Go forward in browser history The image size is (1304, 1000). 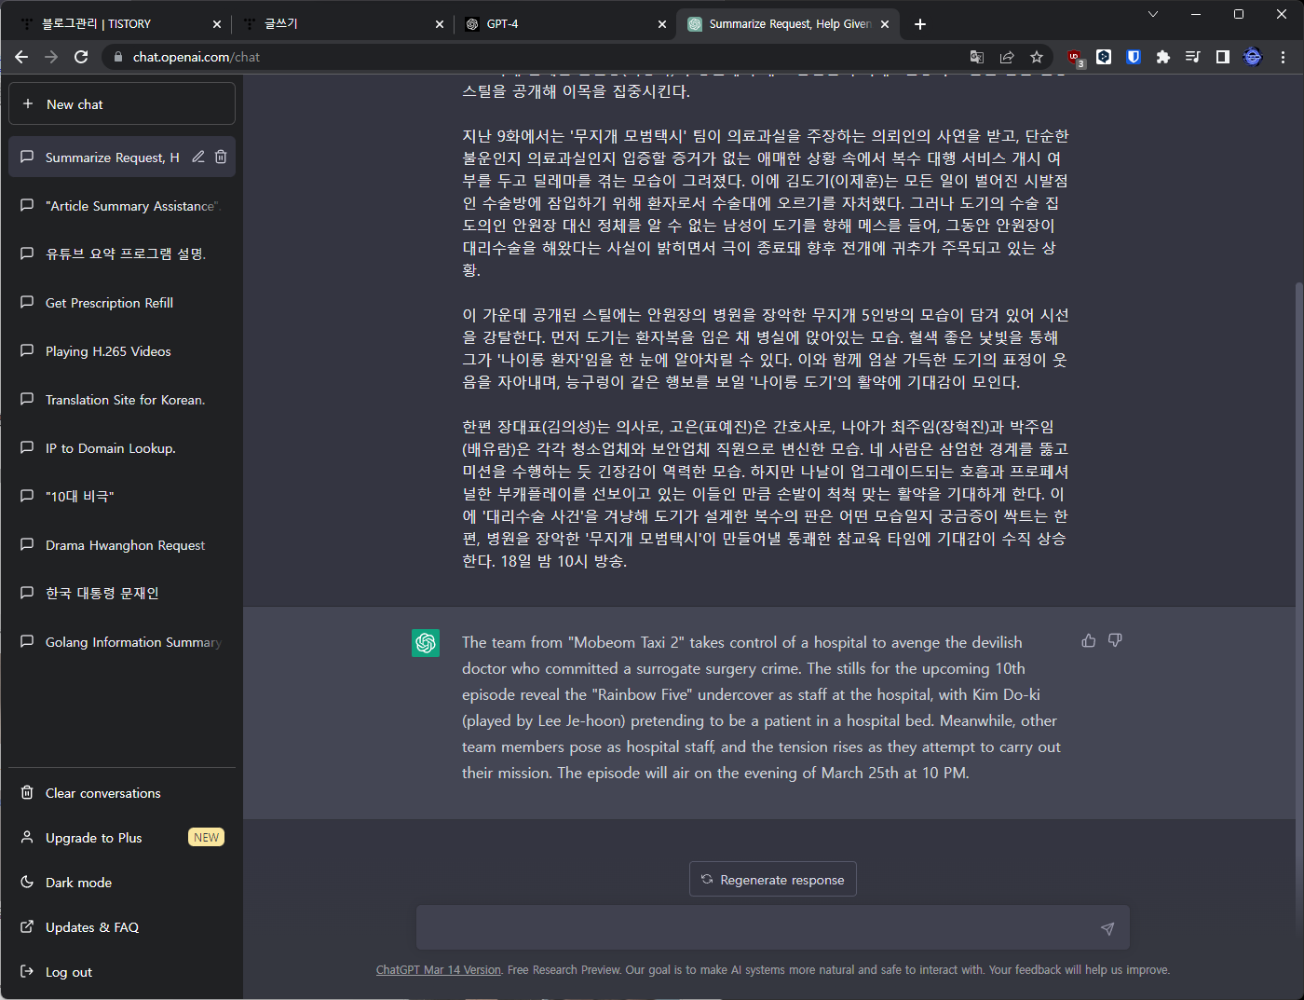[51, 57]
